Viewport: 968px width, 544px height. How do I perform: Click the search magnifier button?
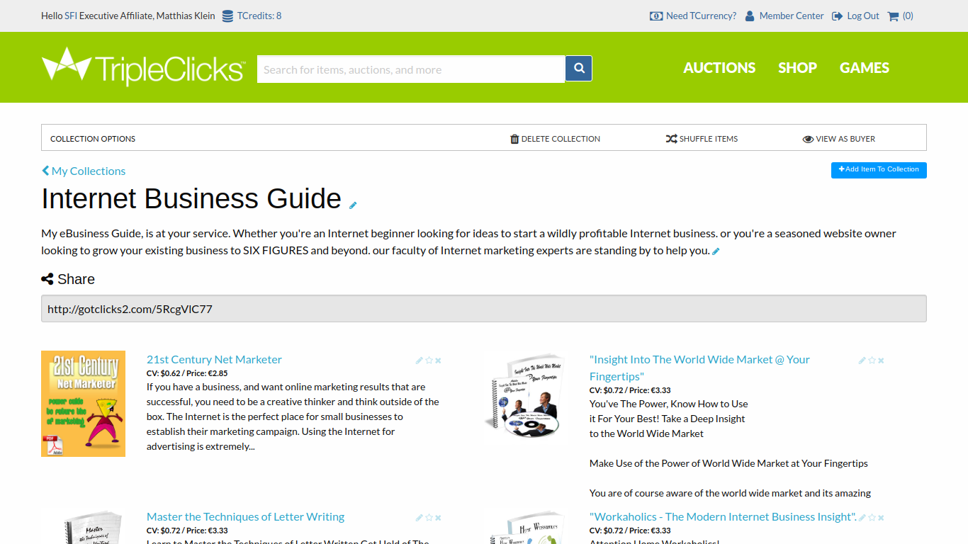click(x=579, y=69)
